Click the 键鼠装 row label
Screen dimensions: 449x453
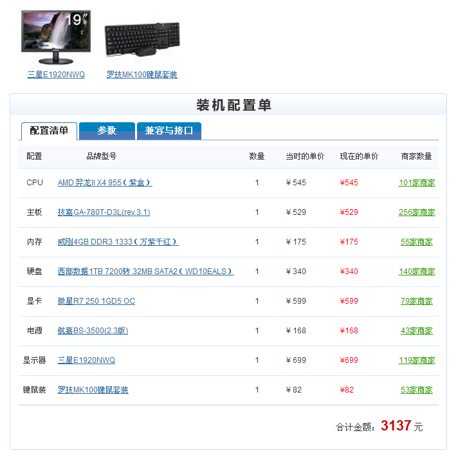(x=34, y=390)
